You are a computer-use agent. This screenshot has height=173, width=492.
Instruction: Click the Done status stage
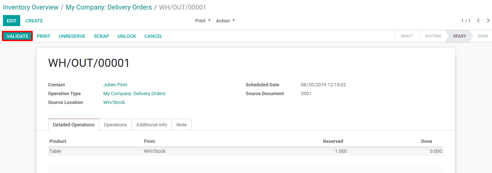[483, 36]
